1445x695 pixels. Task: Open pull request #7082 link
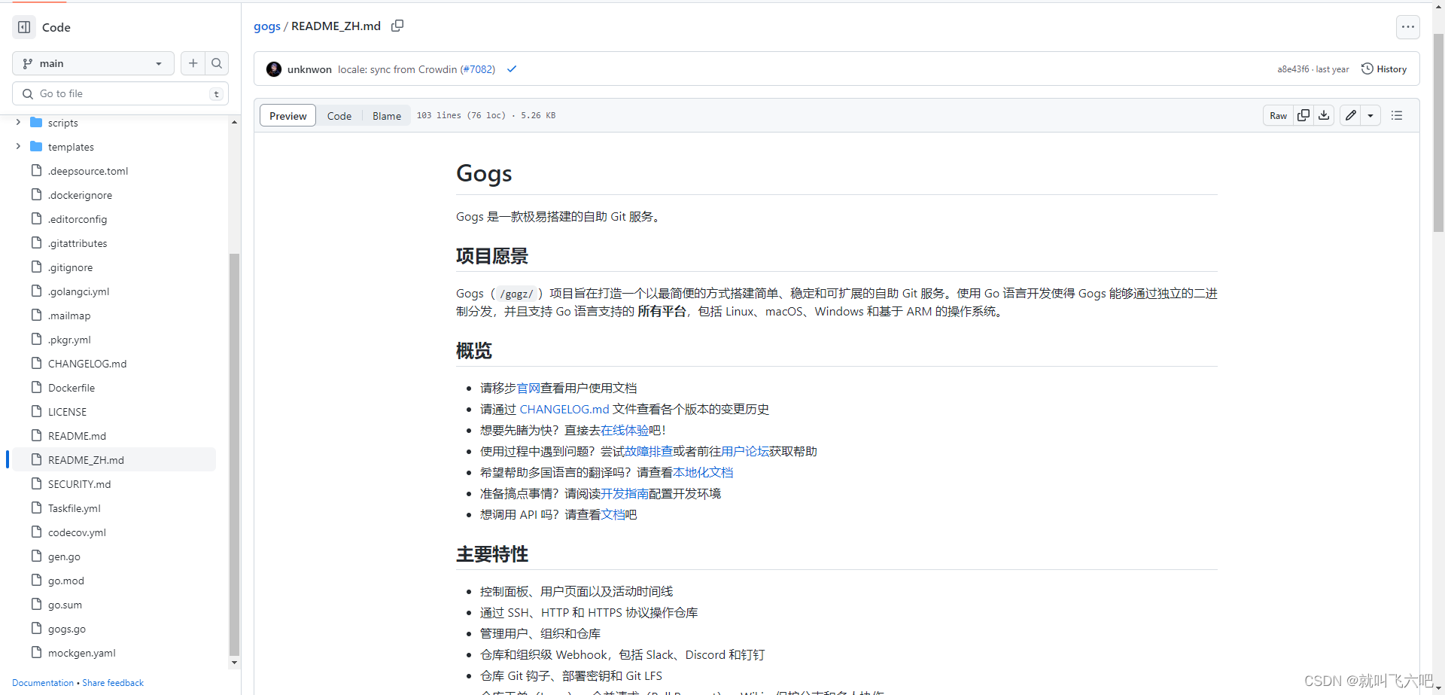click(x=477, y=69)
